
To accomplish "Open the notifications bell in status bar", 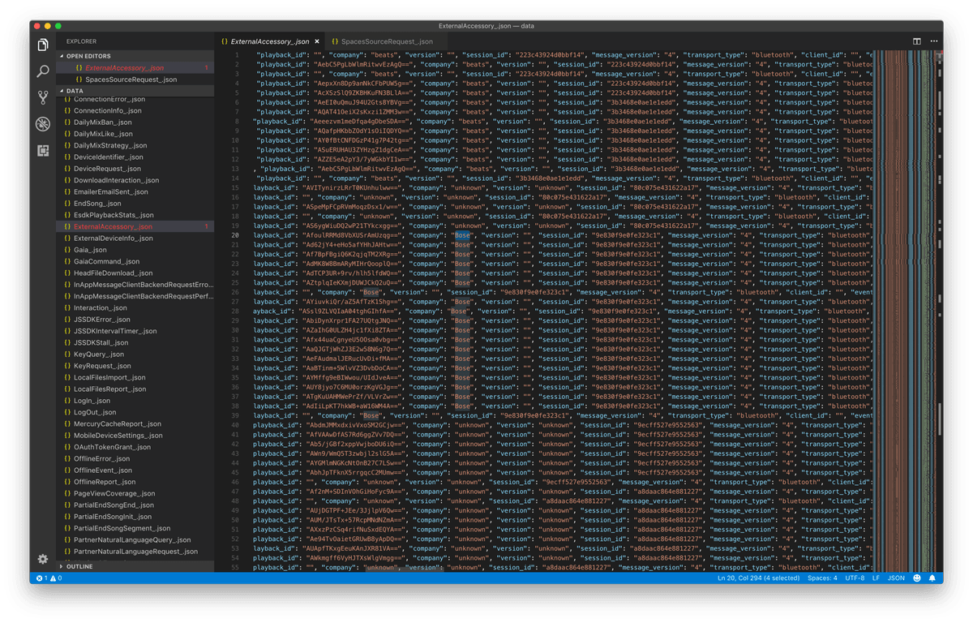I will point(932,578).
